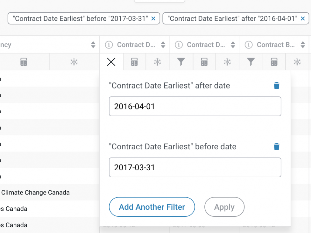This screenshot has width=311, height=233.
Task: Dismiss the 'before 2017-03-31' filter chip
Action: coord(153,18)
